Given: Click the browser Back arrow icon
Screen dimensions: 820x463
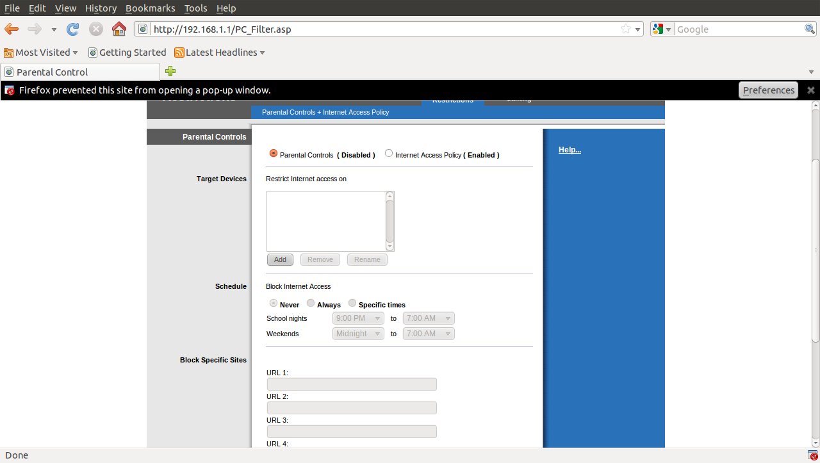Looking at the screenshot, I should coord(12,29).
